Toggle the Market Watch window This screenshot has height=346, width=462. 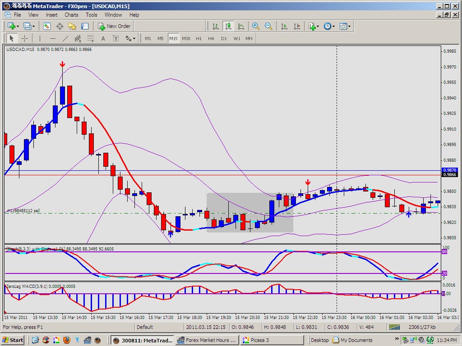point(47,26)
